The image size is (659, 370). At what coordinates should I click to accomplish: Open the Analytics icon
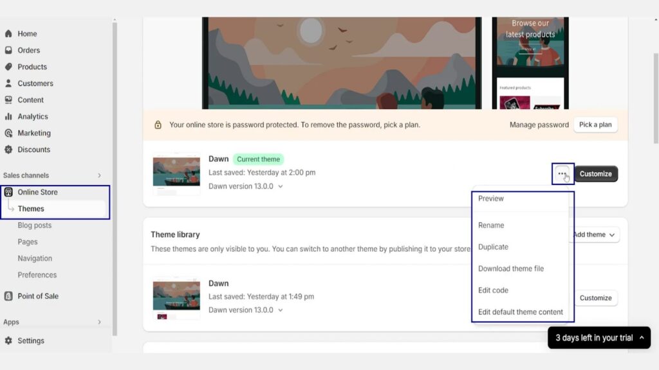coord(9,116)
